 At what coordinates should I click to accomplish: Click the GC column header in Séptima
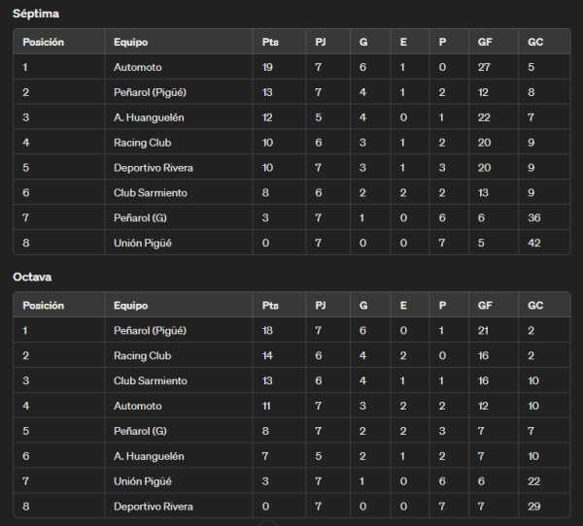(535, 42)
